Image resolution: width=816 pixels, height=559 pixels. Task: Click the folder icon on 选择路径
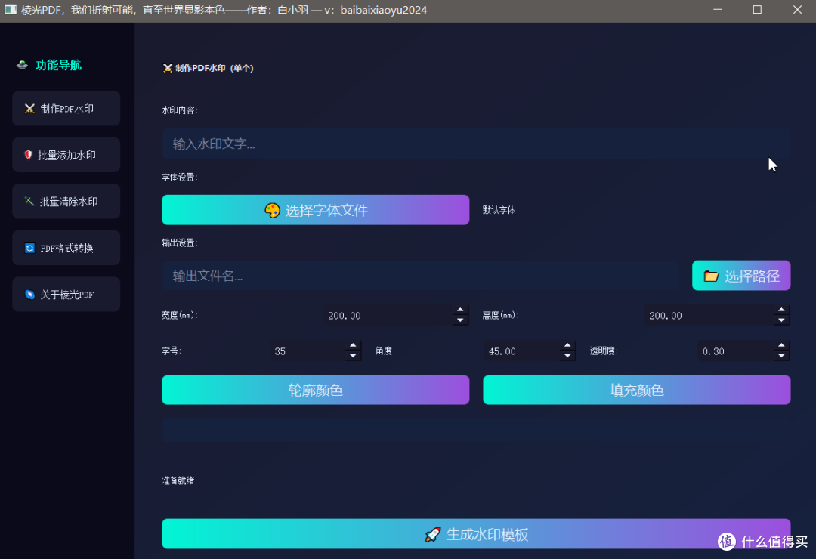tap(712, 276)
